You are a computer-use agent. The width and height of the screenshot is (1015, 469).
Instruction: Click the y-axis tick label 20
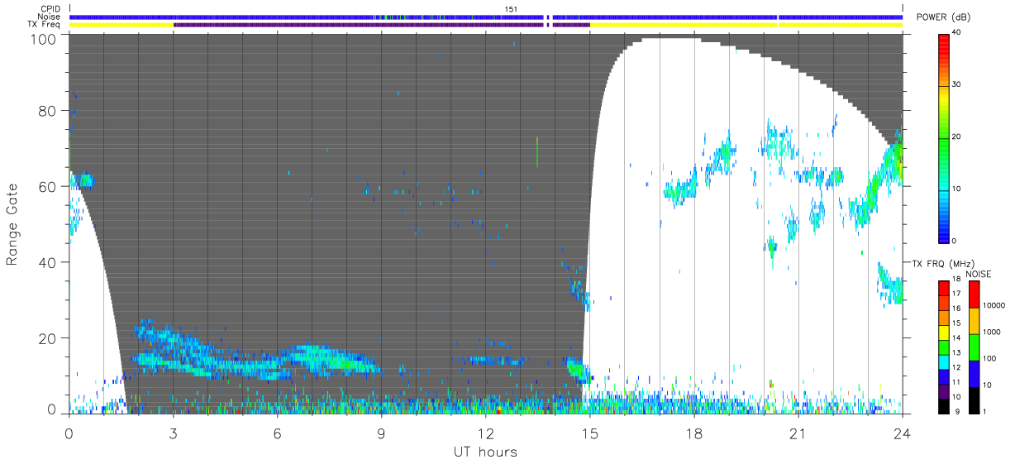pyautogui.click(x=47, y=338)
